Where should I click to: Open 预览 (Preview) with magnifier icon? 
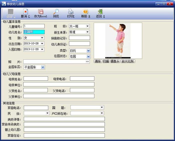pyautogui.click(x=56, y=12)
